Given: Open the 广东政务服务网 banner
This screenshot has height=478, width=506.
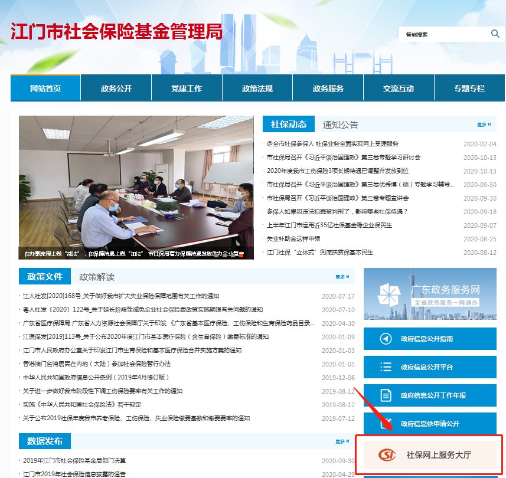Looking at the screenshot, I should tap(430, 294).
